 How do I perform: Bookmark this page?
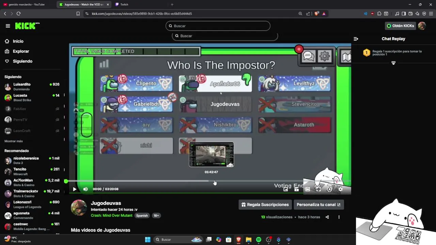point(78,14)
